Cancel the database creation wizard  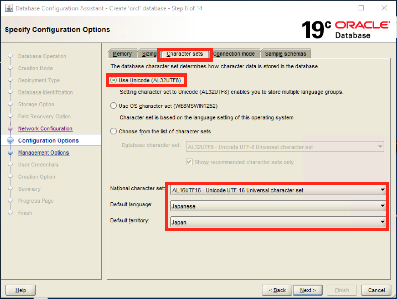[x=376, y=290]
